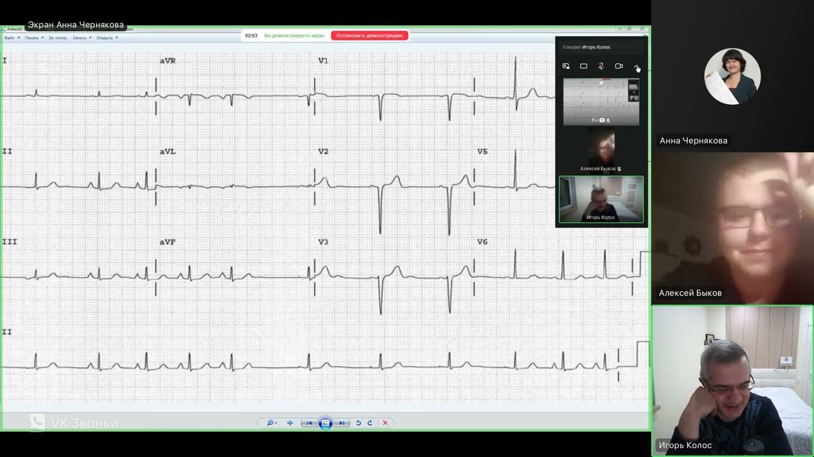Select the shared screen preview thumbnail

click(601, 102)
